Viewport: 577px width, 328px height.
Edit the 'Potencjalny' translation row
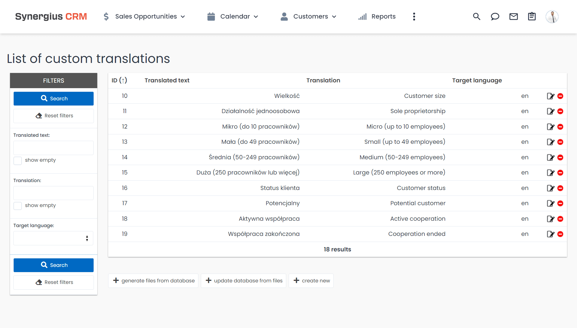pyautogui.click(x=550, y=203)
